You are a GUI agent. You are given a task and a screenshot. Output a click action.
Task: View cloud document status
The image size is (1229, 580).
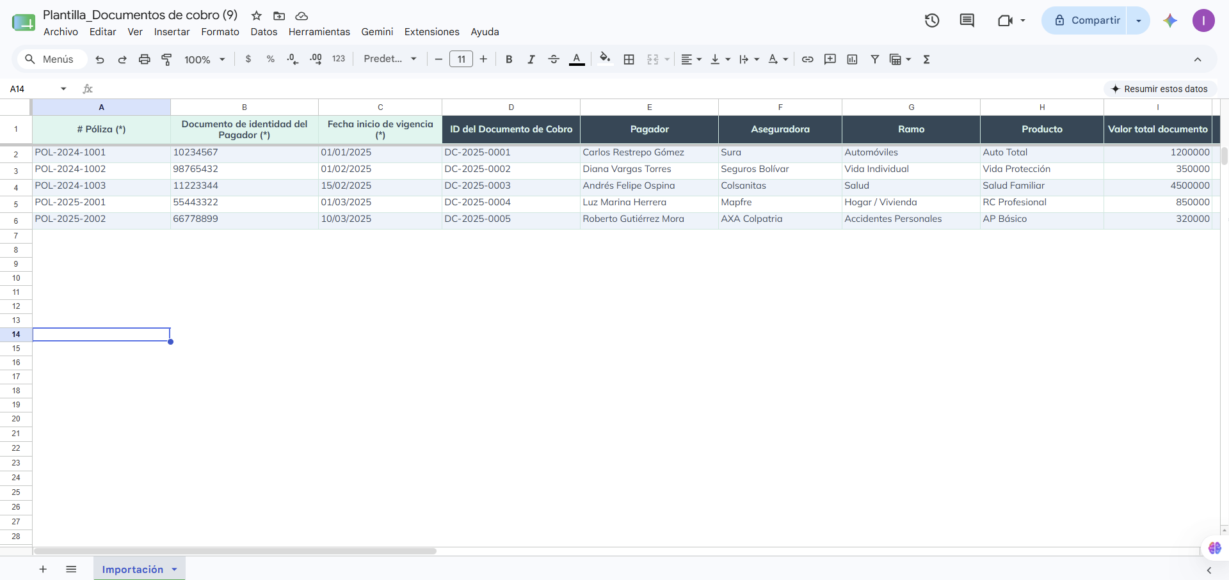pos(301,16)
